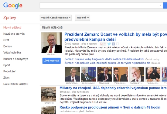Open Parlament thumbnail showing document signing

[153, 74]
